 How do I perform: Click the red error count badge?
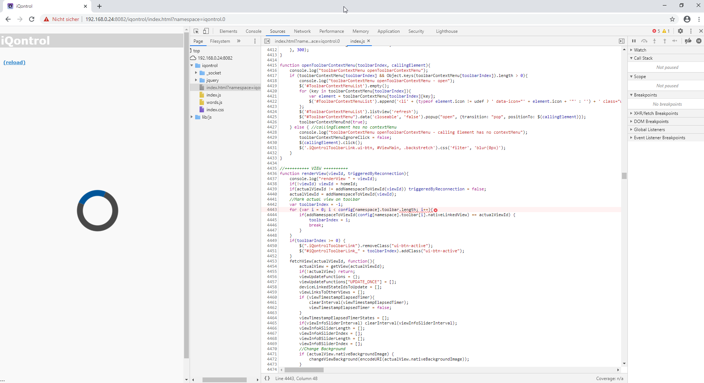tap(656, 31)
